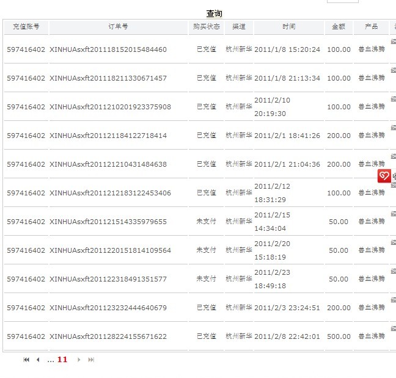Jump to the last page of results
The image size is (396, 378).
91,360
